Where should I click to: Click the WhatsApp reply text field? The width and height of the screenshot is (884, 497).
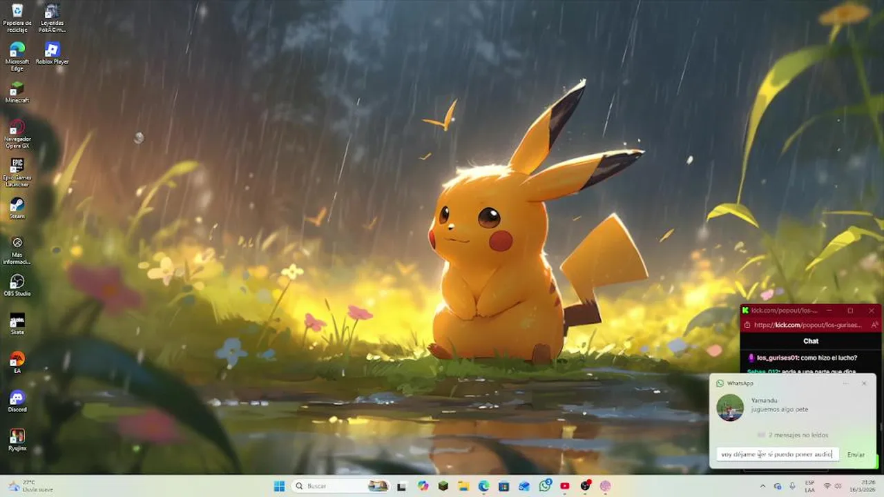(778, 454)
